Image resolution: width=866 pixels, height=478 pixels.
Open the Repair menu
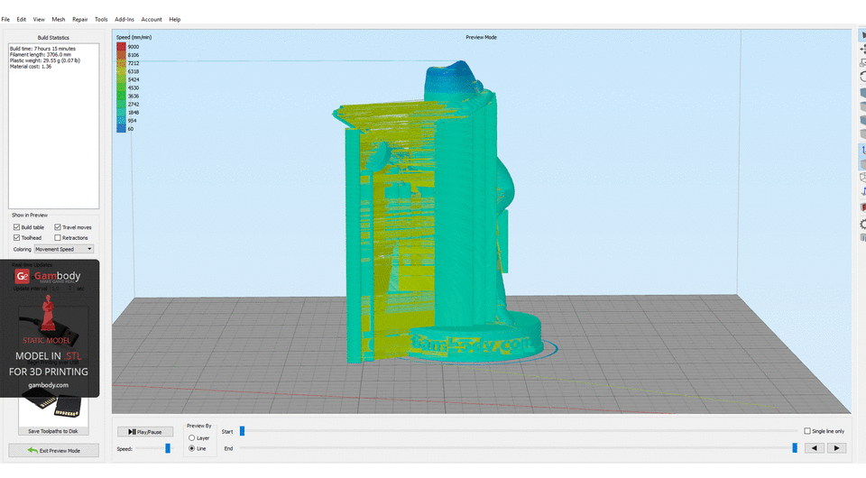(80, 19)
